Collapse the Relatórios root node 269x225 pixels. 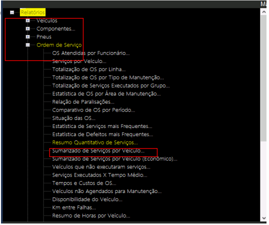(12, 12)
